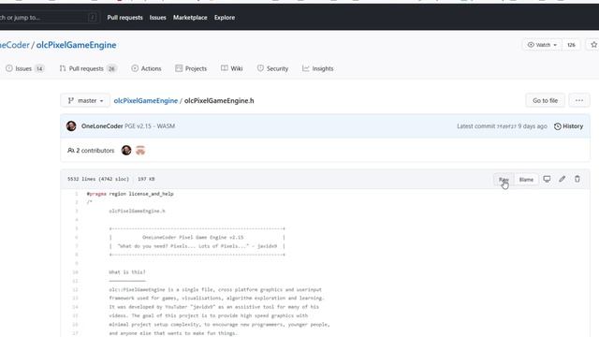
Task: Open Marketplace in top navigation
Action: [190, 18]
